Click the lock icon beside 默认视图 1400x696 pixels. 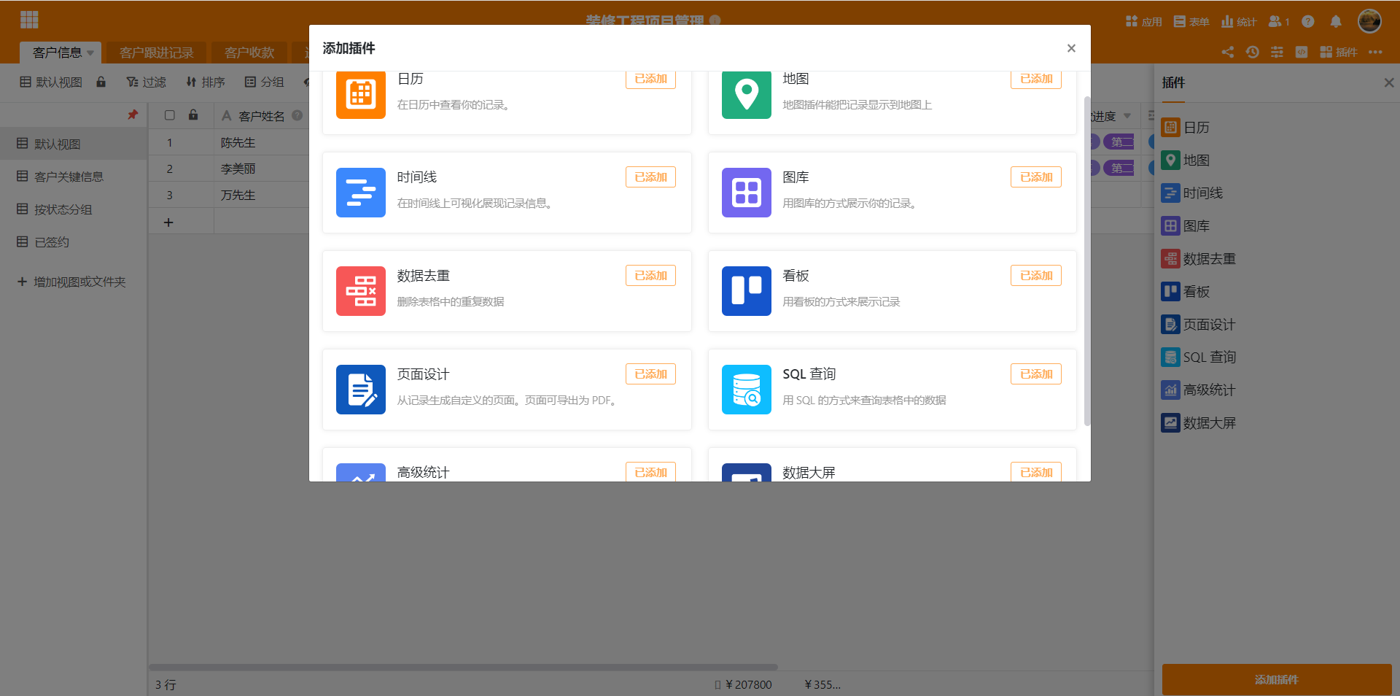pos(101,82)
